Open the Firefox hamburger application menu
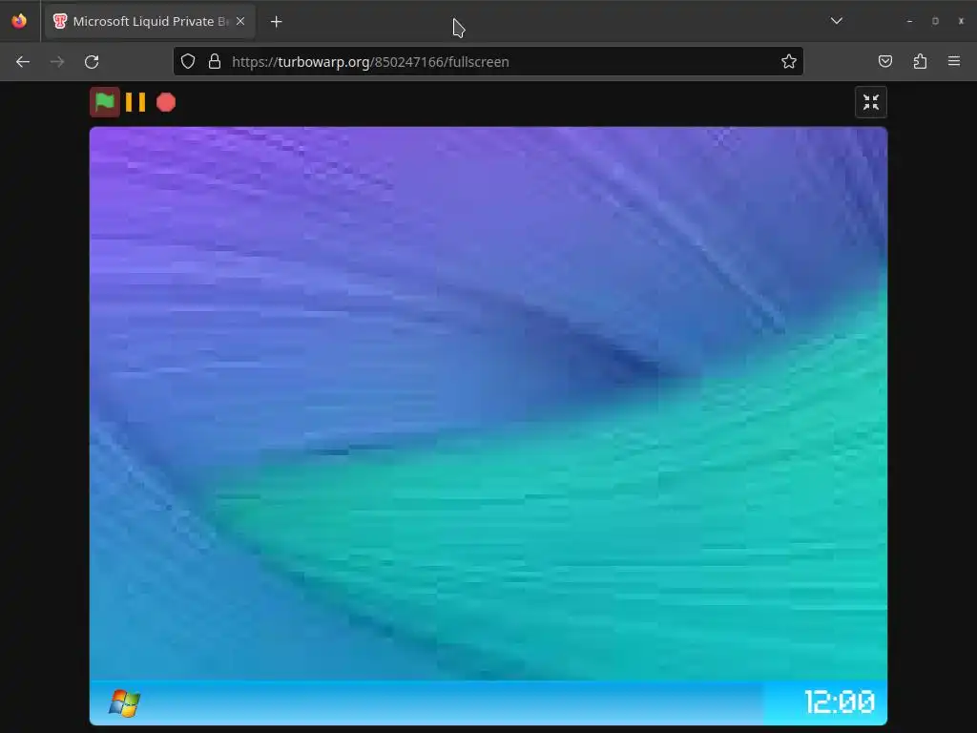This screenshot has height=733, width=977. pos(954,62)
